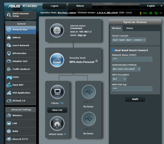The width and height of the screenshot is (164, 144).
Task: Click the green network clients status icon
Action: click(156, 13)
